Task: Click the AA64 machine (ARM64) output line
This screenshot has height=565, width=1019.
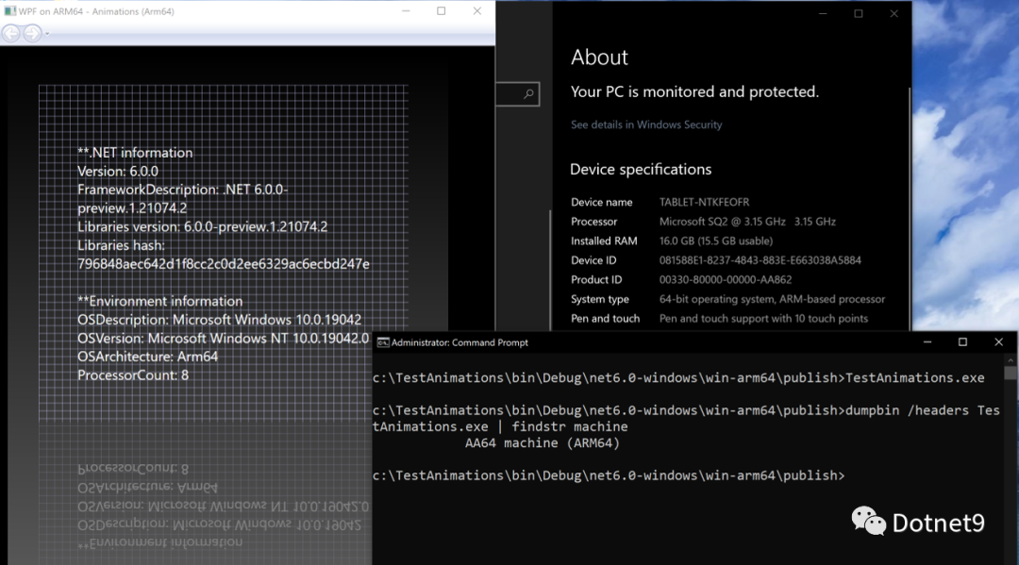Action: click(542, 443)
